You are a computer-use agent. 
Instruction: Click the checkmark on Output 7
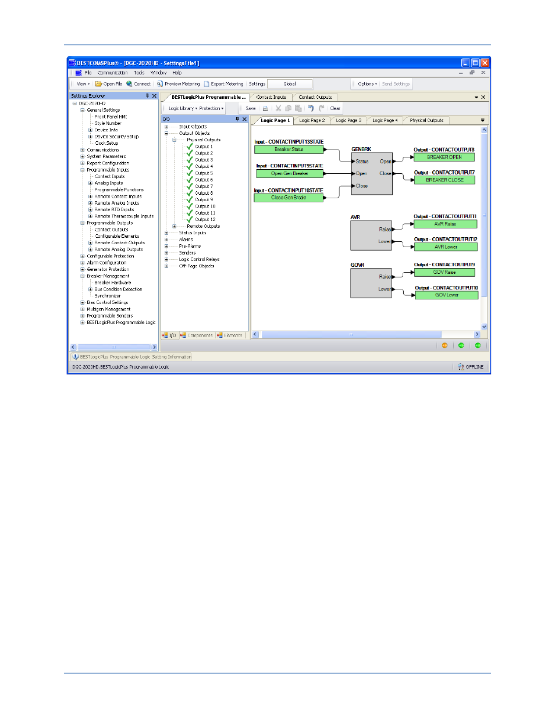pyautogui.click(x=190, y=186)
